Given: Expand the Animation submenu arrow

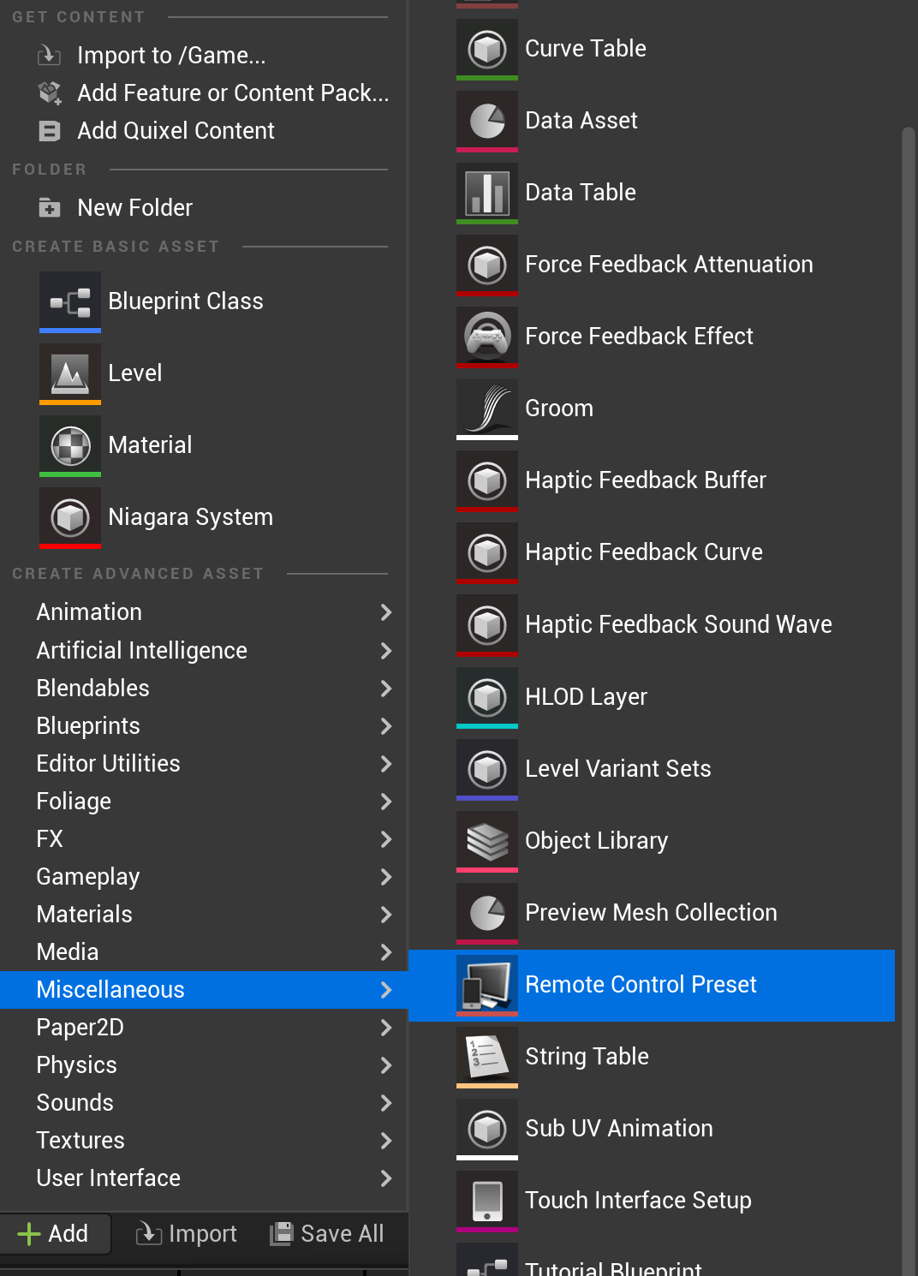Looking at the screenshot, I should (x=385, y=612).
